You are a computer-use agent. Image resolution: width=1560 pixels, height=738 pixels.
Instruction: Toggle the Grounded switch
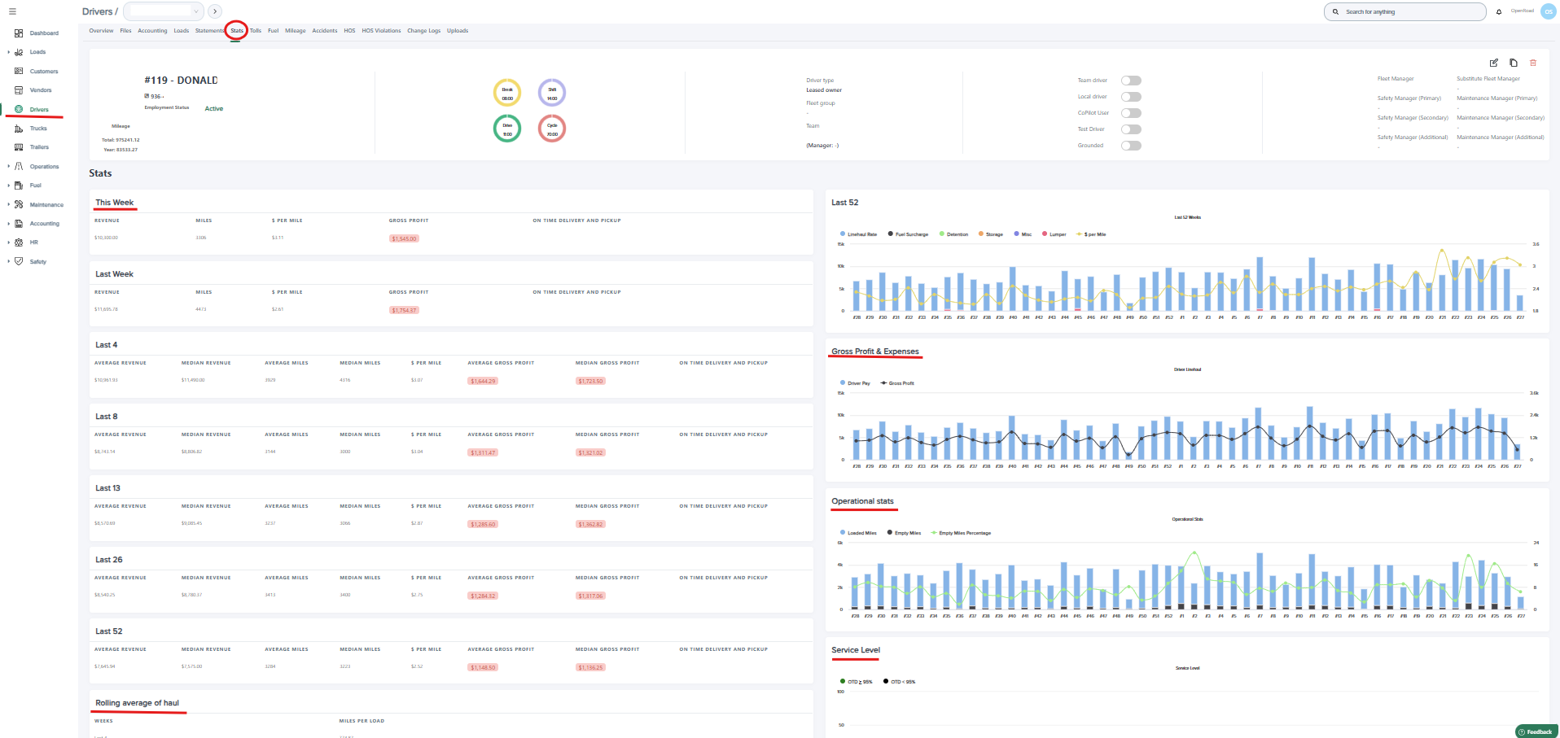click(x=1131, y=146)
